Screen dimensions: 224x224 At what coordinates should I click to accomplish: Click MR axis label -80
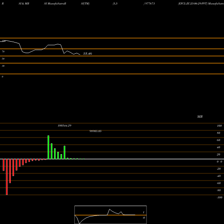coord(219,190)
